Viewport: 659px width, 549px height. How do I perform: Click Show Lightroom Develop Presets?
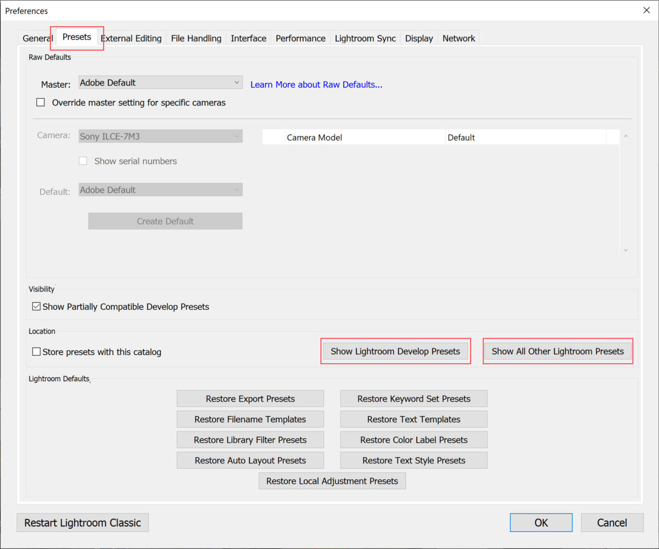(395, 351)
